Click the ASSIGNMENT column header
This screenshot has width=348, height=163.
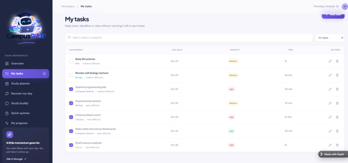(76, 50)
